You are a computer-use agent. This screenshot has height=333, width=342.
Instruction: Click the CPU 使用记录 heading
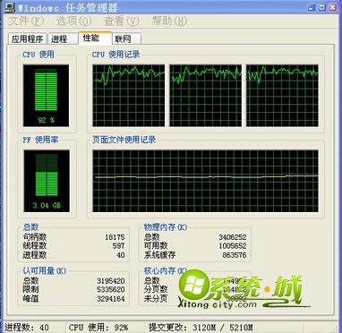point(116,55)
